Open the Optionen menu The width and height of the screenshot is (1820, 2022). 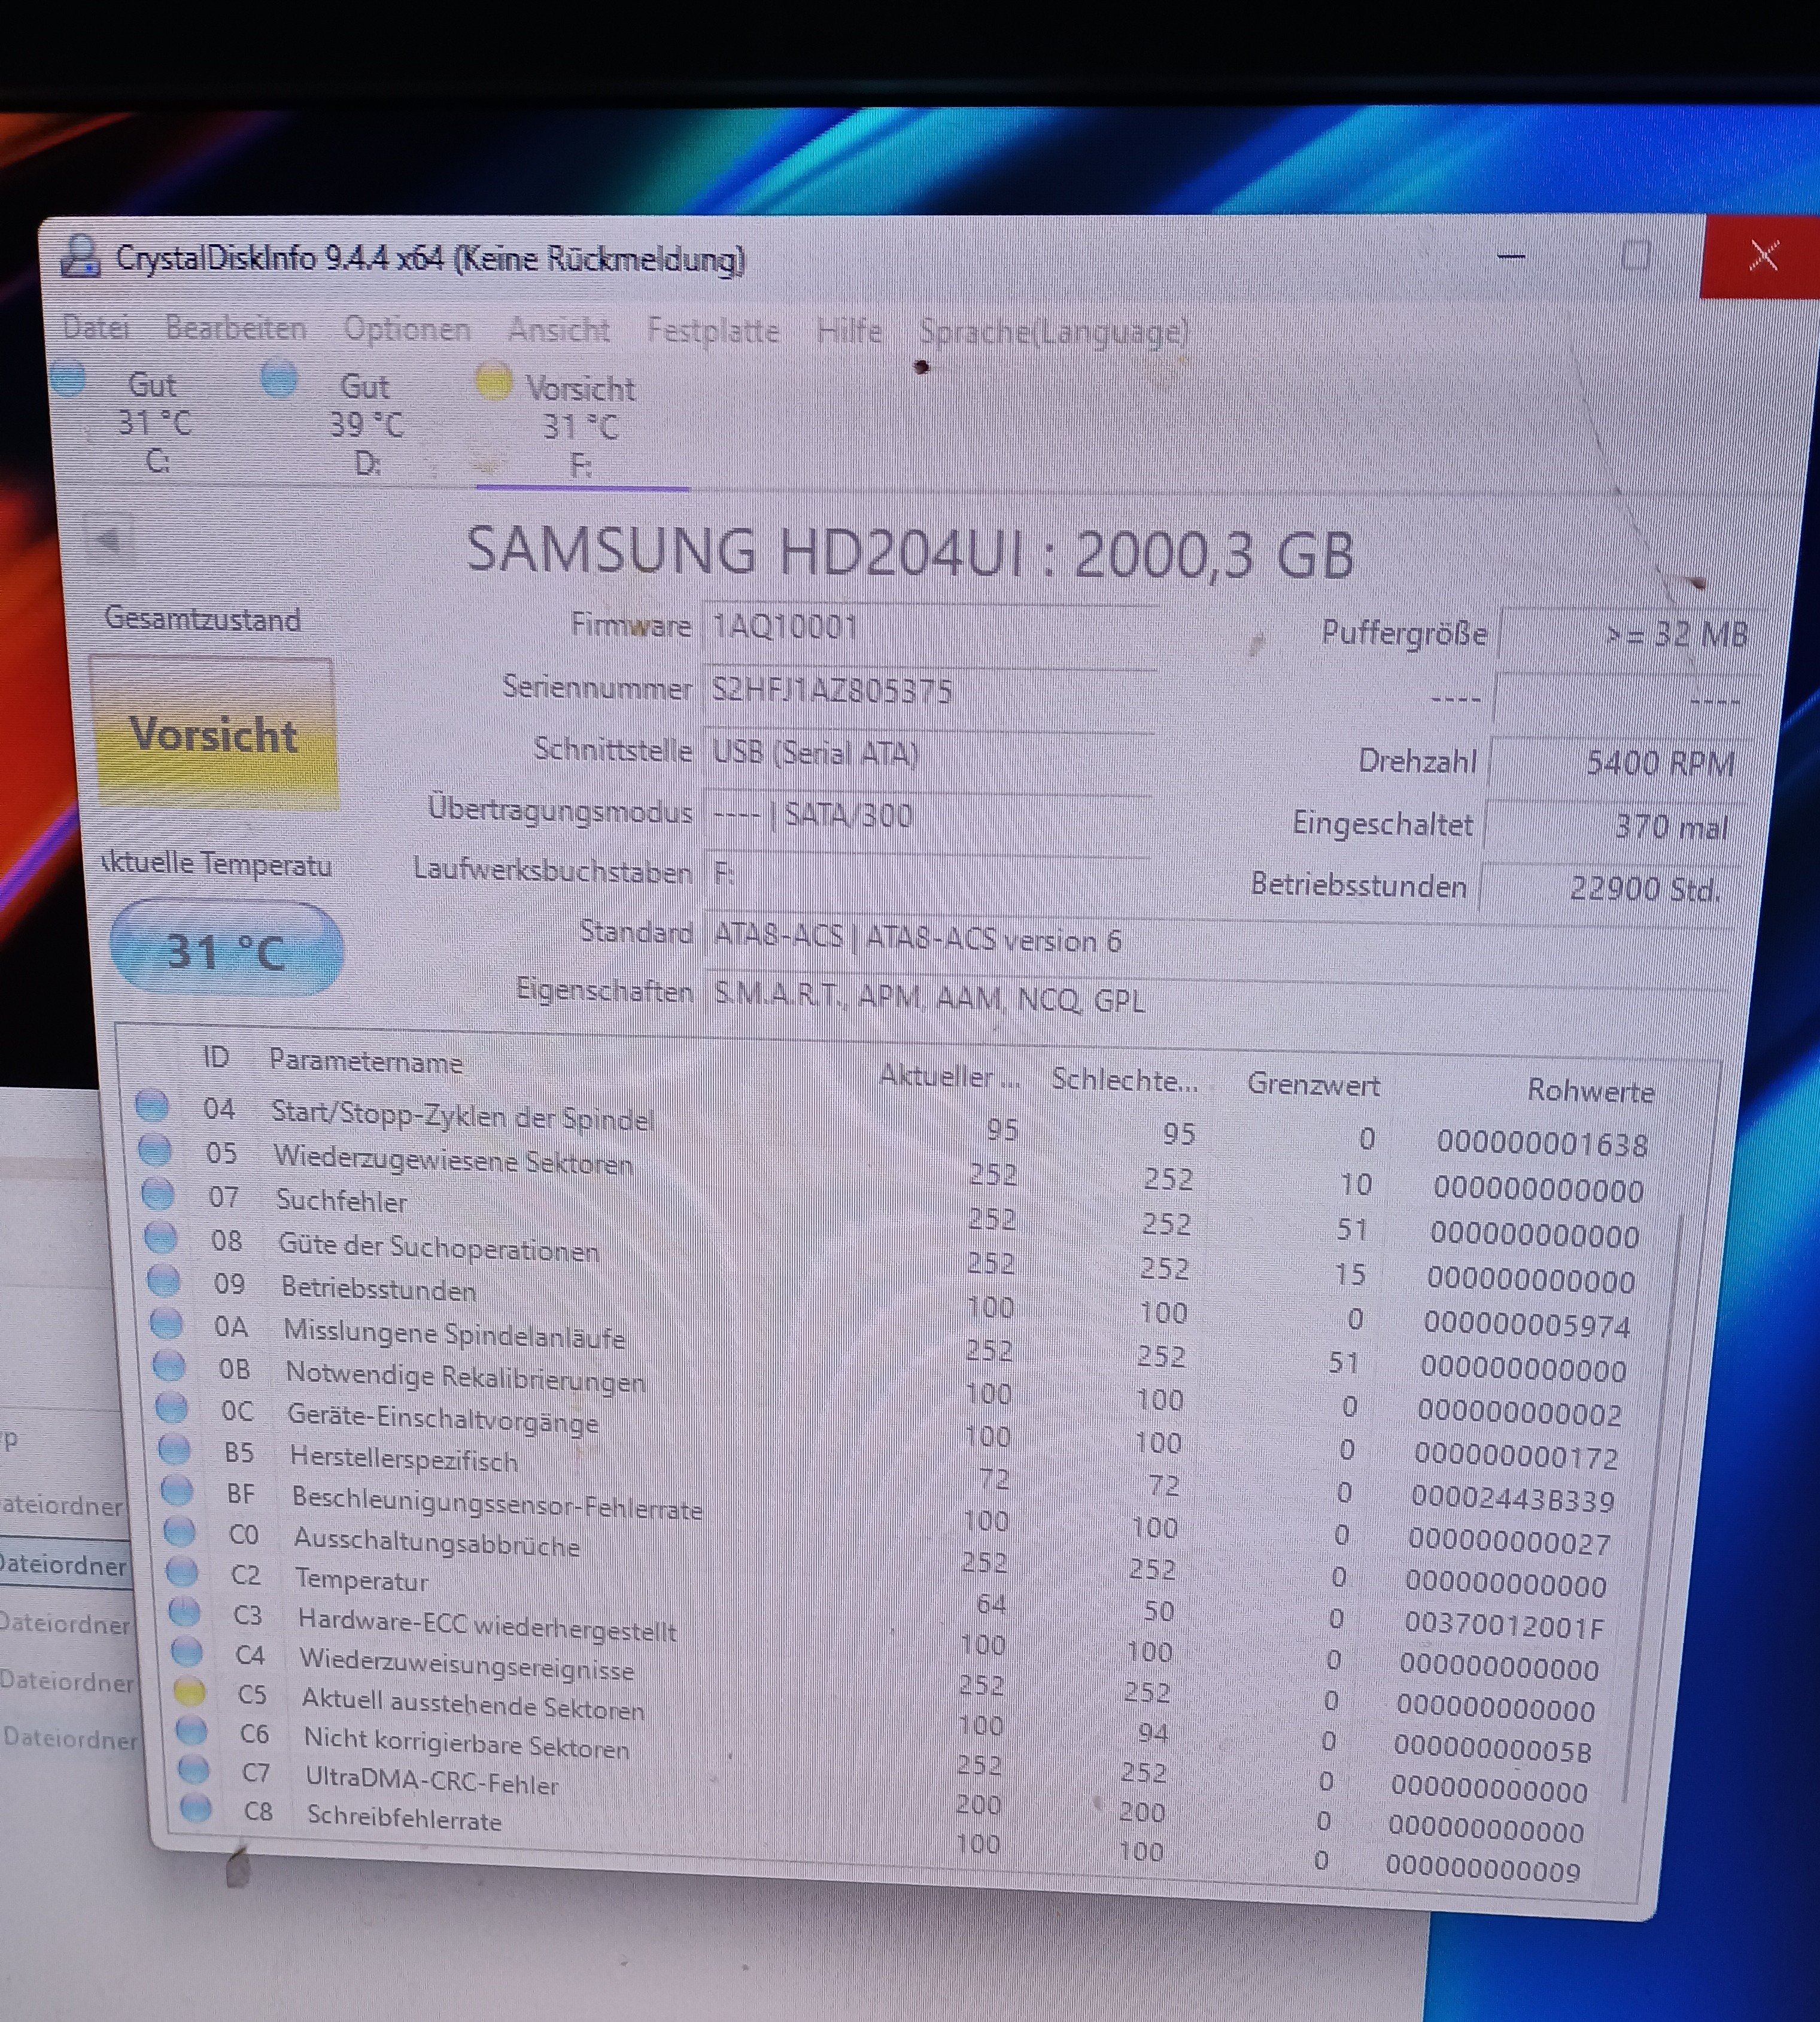406,329
